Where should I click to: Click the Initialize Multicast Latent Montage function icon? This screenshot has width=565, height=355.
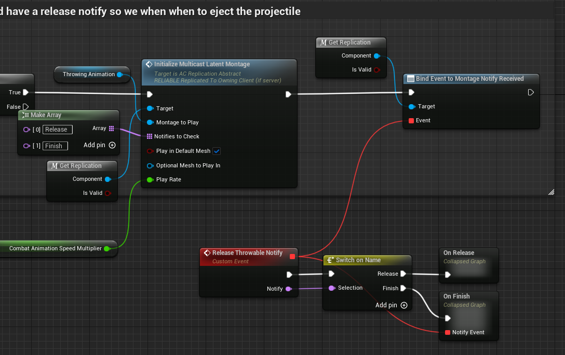(x=149, y=64)
